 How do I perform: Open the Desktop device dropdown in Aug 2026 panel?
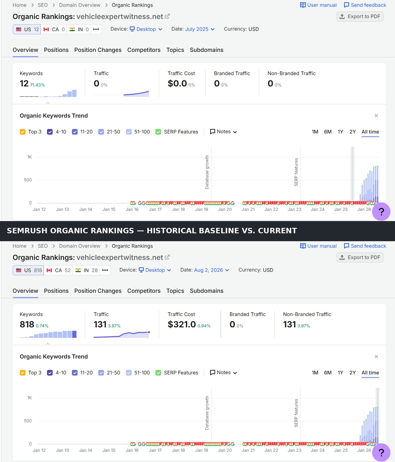point(155,270)
